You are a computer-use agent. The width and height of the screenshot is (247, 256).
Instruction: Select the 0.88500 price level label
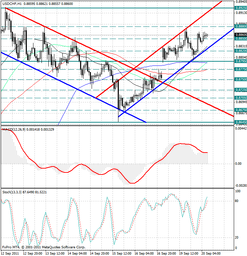click(x=241, y=39)
